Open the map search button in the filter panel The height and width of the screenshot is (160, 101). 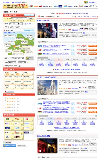(x=30, y=58)
